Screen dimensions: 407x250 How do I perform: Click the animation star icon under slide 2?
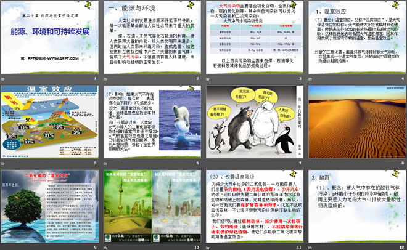coord(105,79)
